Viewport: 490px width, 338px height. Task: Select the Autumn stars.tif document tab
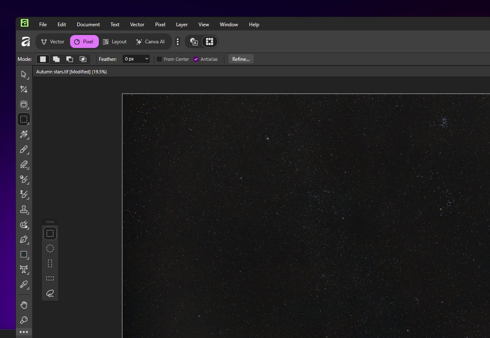pyautogui.click(x=71, y=71)
